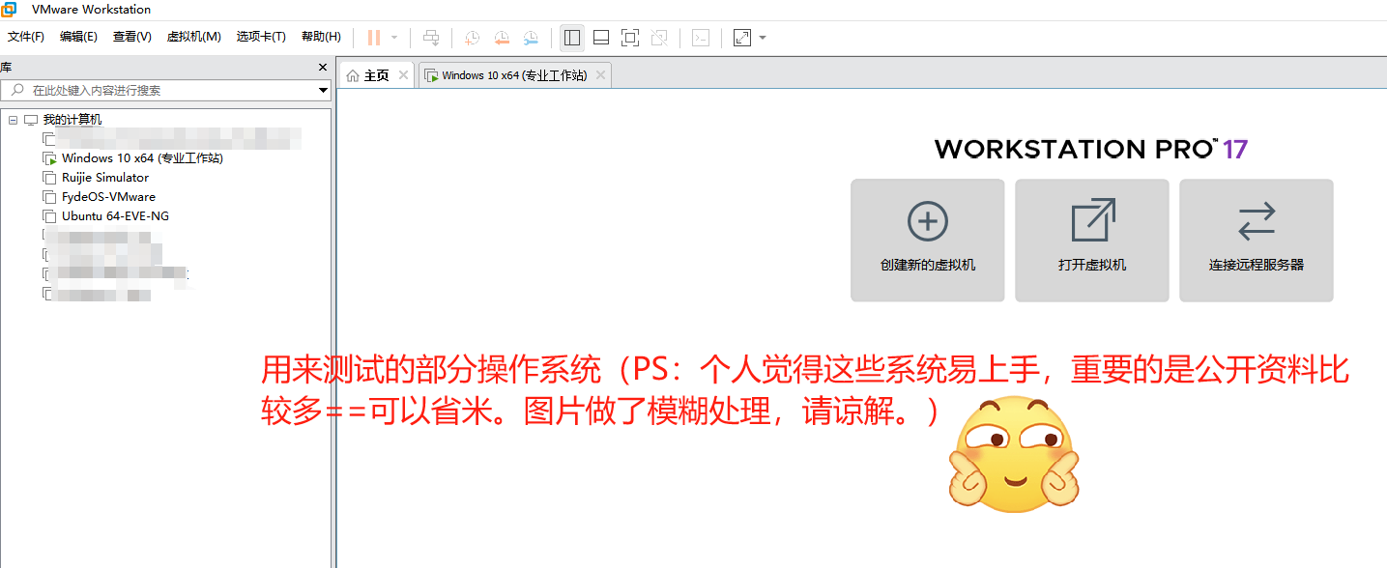Click the full screen mode icon

pyautogui.click(x=630, y=38)
